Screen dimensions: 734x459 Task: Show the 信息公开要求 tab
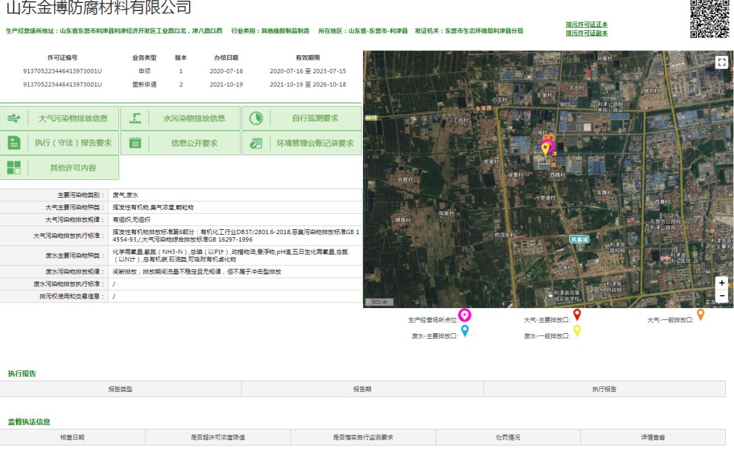[x=181, y=143]
